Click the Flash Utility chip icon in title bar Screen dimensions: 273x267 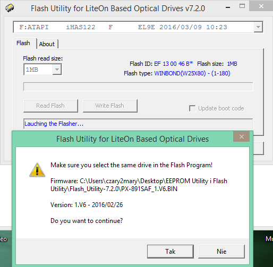point(10,8)
